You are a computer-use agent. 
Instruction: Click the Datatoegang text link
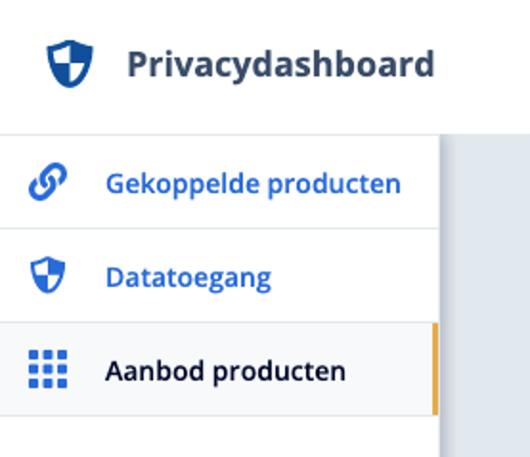click(x=188, y=278)
